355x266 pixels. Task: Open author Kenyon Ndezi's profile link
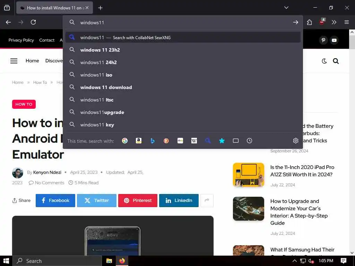[x=47, y=172]
